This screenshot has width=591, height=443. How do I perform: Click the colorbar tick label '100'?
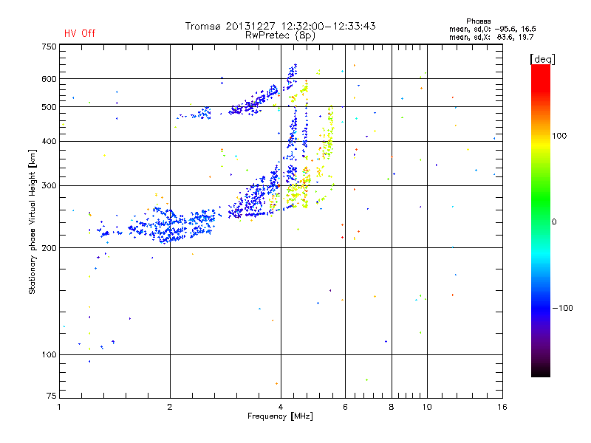coord(559,136)
